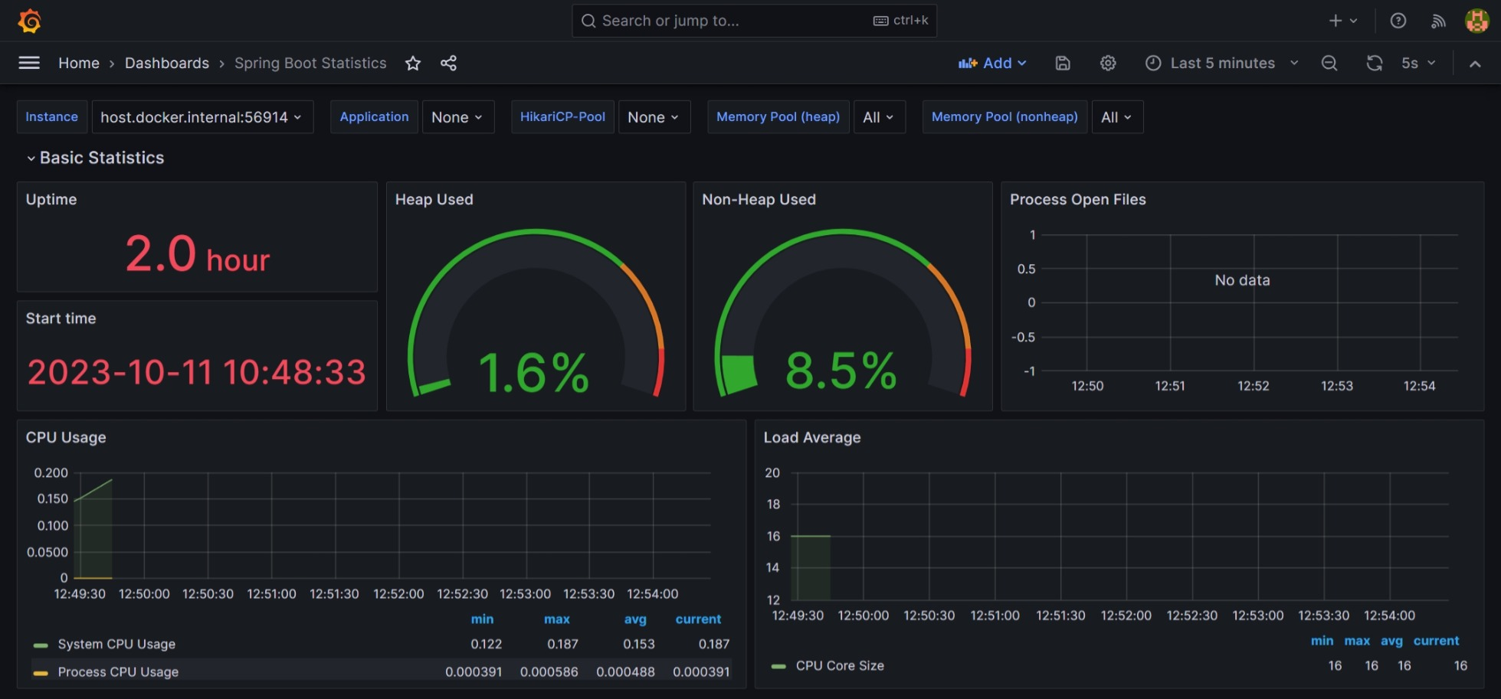Open the Heap Used panel title menu
The width and height of the screenshot is (1501, 699).
pyautogui.click(x=434, y=200)
